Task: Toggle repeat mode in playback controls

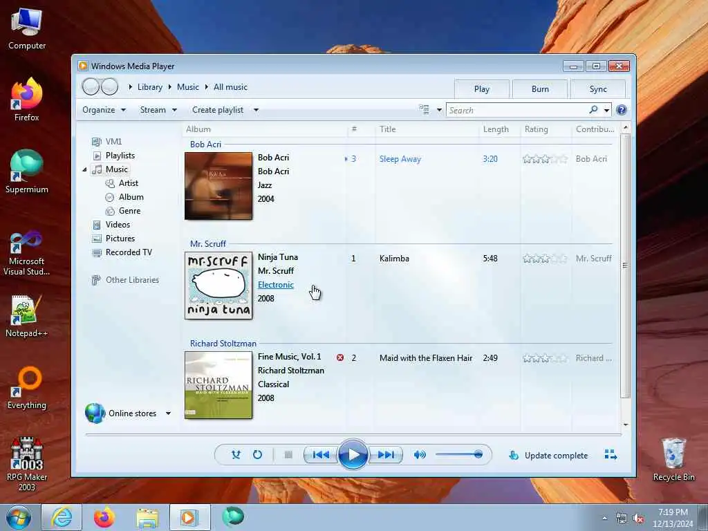Action: (257, 455)
